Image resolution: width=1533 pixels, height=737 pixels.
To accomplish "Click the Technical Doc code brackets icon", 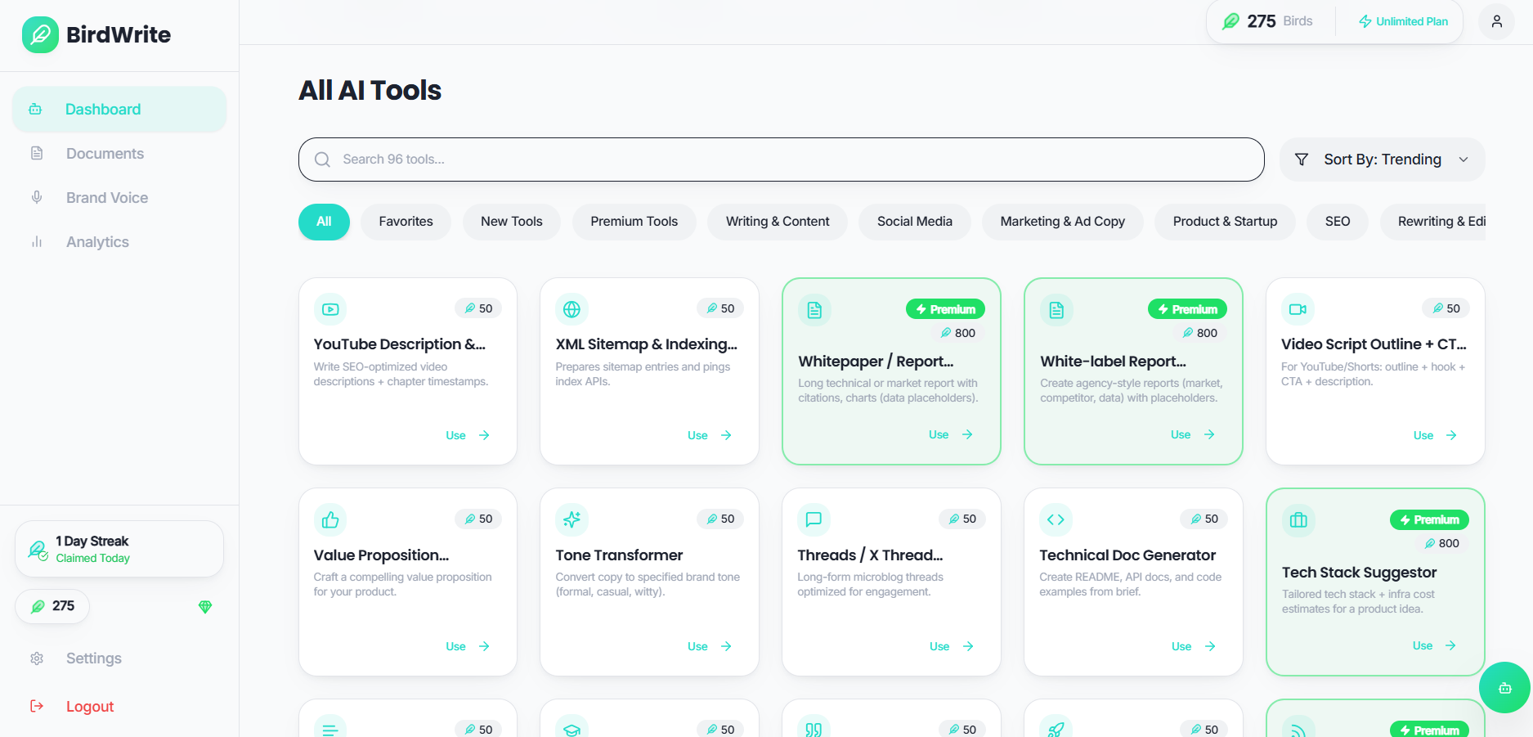I will (x=1056, y=519).
